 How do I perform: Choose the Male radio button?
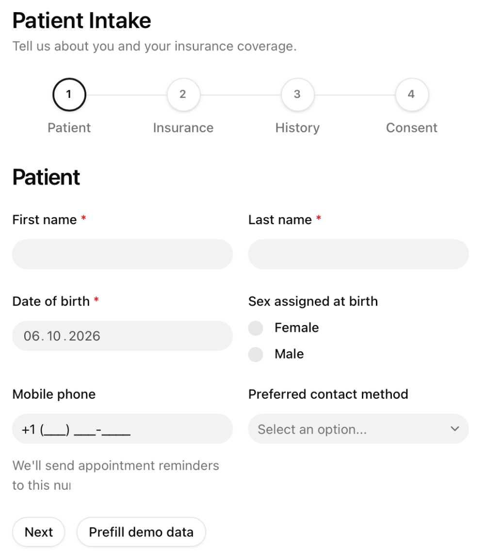(x=256, y=355)
